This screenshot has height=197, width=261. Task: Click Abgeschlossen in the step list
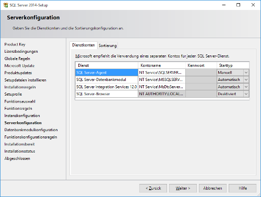(17, 158)
